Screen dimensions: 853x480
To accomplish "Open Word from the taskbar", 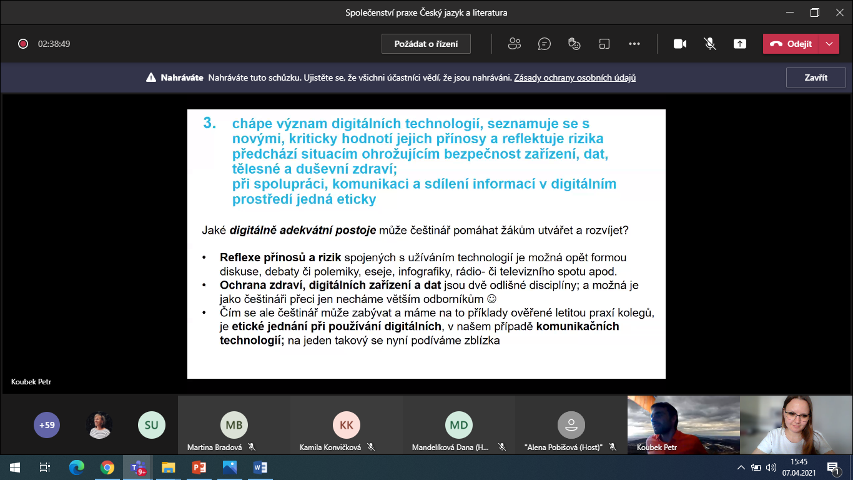I will (260, 467).
